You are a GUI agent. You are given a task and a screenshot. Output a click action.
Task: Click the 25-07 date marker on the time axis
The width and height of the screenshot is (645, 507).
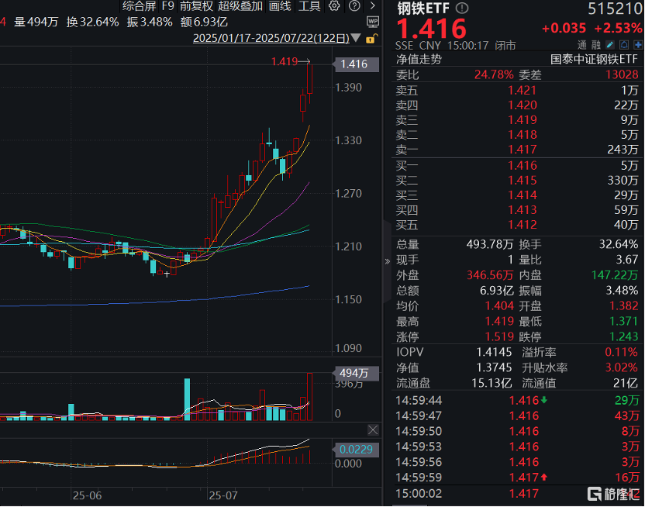point(223,495)
